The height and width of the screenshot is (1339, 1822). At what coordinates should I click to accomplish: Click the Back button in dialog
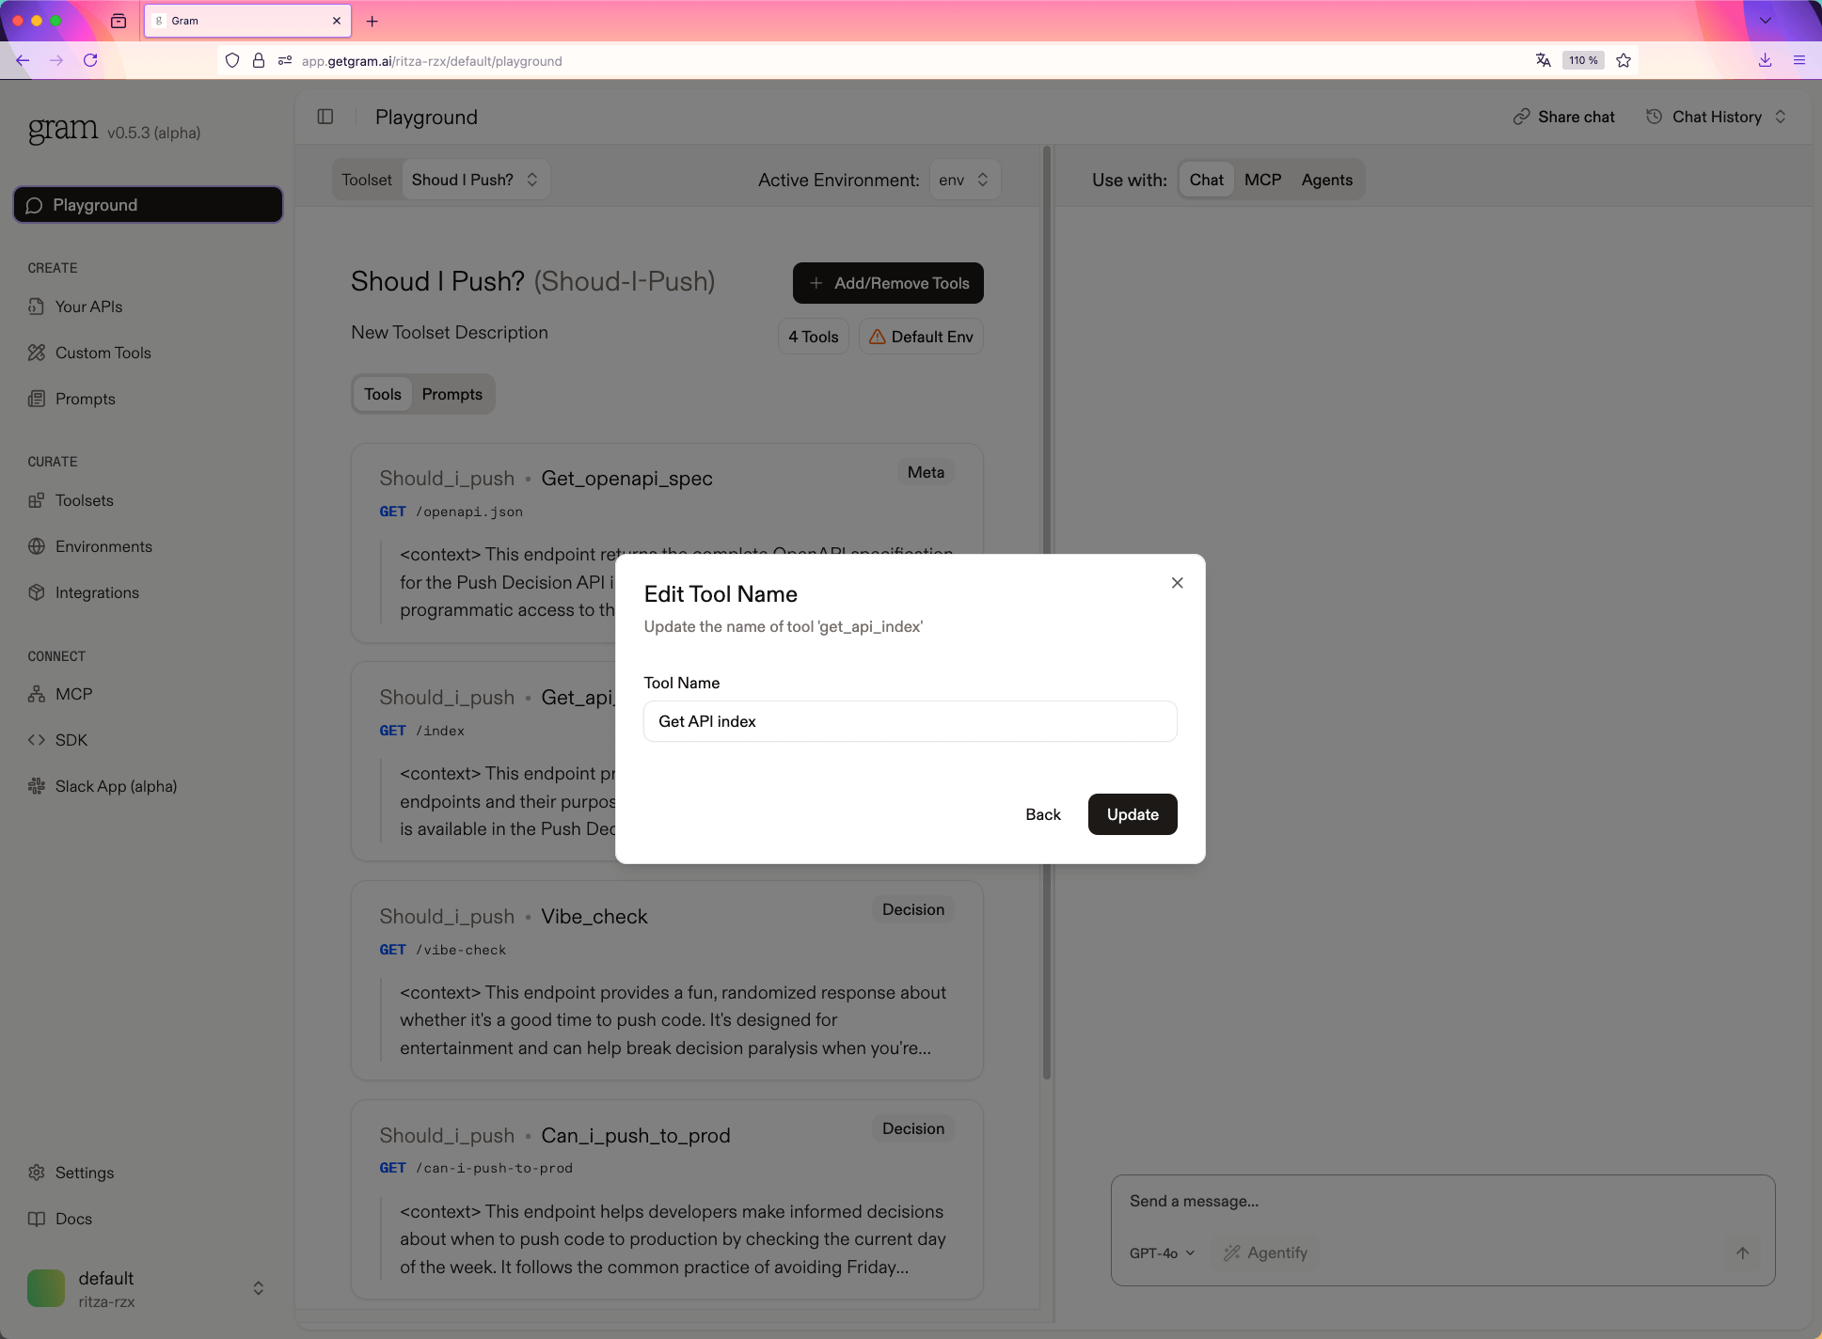(1043, 814)
